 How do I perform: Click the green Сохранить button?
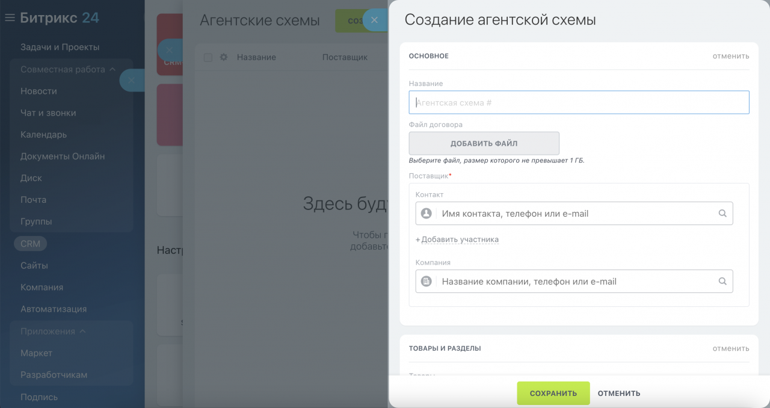point(553,393)
